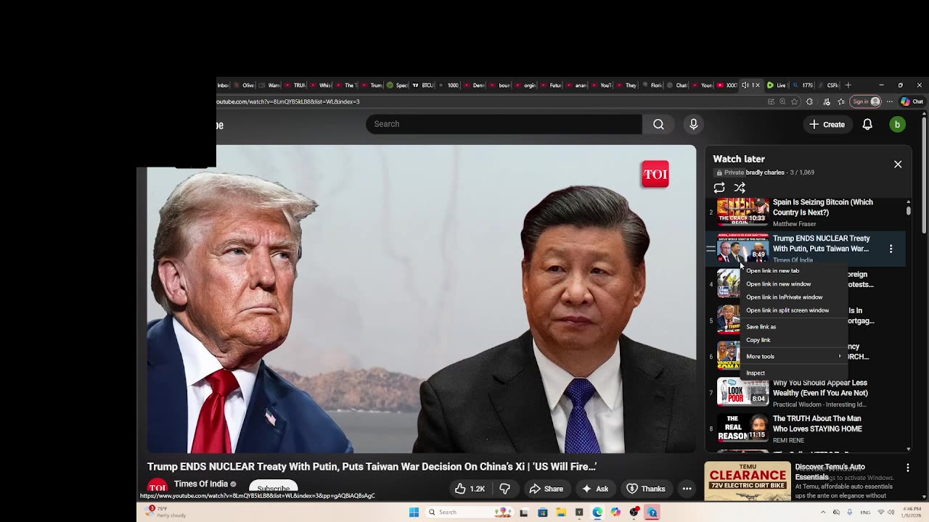Subscribe to Times Of India

pyautogui.click(x=274, y=488)
